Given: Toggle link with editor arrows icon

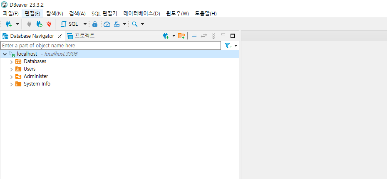Looking at the screenshot, I should [203, 36].
